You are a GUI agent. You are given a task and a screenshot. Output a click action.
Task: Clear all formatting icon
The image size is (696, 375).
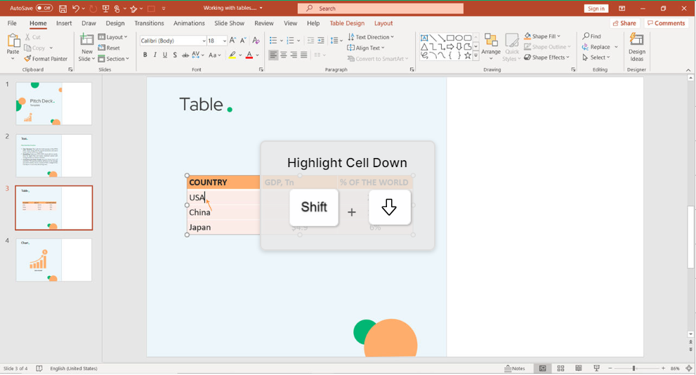(x=256, y=41)
